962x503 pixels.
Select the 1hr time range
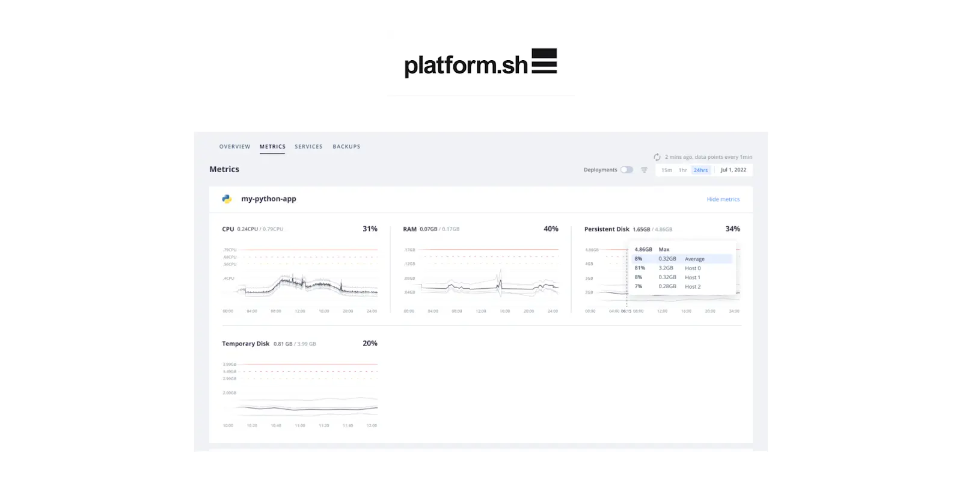tap(682, 170)
